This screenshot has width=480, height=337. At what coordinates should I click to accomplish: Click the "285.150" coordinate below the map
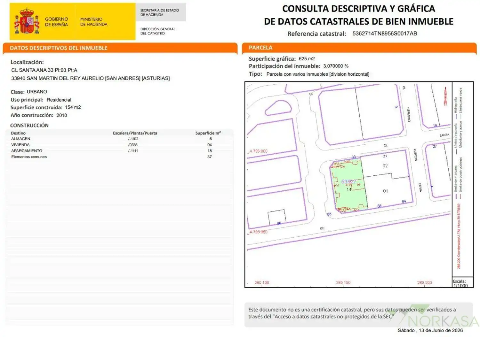tap(343, 283)
